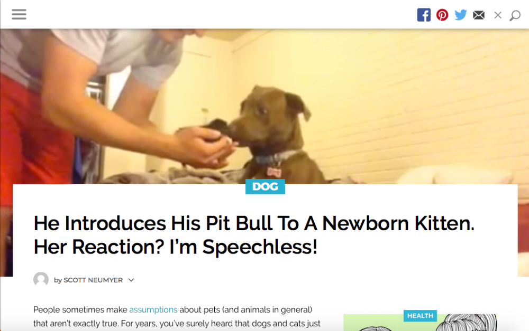Open the search magnifier
Screen dimensions: 529x331
(515, 15)
